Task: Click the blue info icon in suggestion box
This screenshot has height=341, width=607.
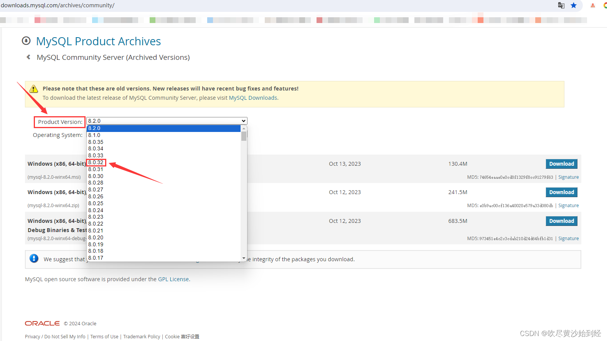Action: (34, 259)
